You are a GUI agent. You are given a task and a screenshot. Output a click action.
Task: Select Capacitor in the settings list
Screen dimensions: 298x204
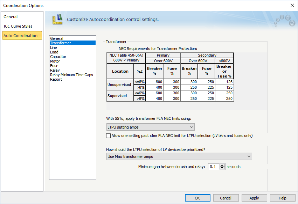pyautogui.click(x=58, y=57)
